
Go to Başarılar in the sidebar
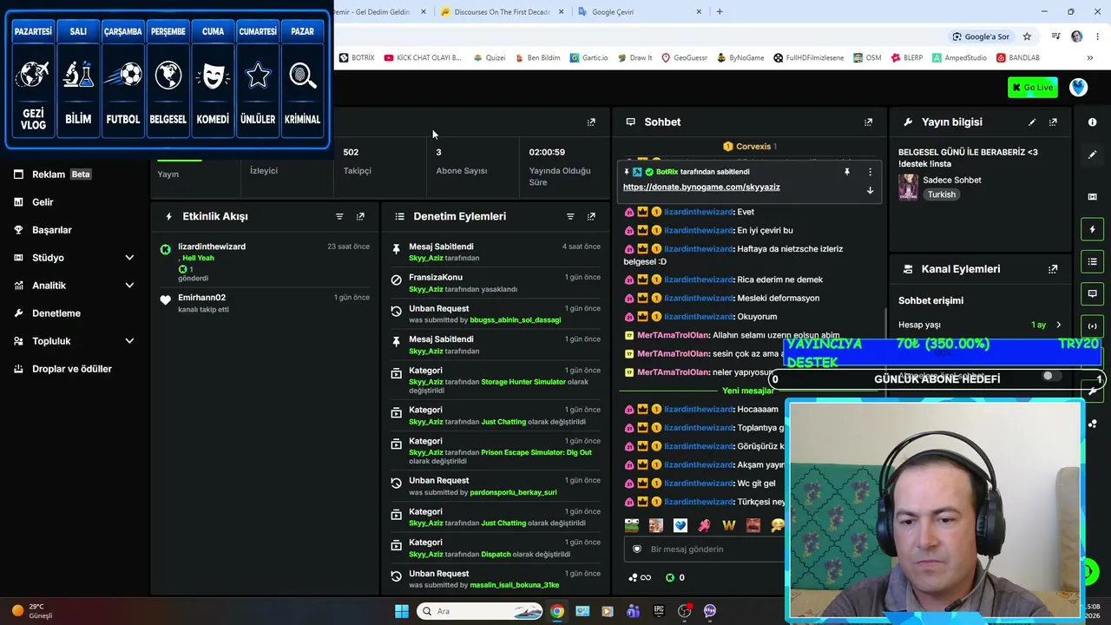(72, 230)
